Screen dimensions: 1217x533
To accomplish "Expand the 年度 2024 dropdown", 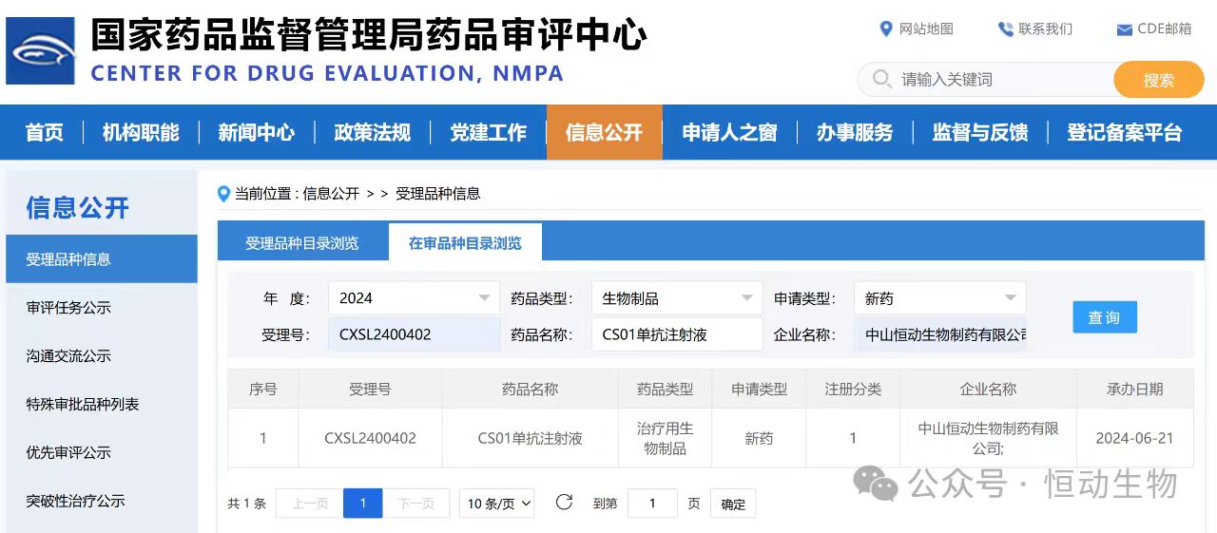I will [x=414, y=298].
